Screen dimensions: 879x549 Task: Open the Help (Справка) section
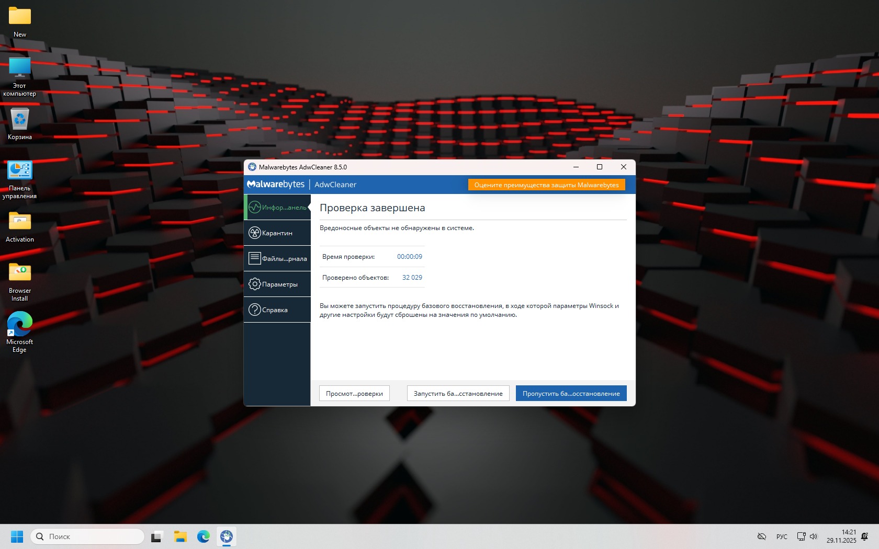pyautogui.click(x=277, y=310)
